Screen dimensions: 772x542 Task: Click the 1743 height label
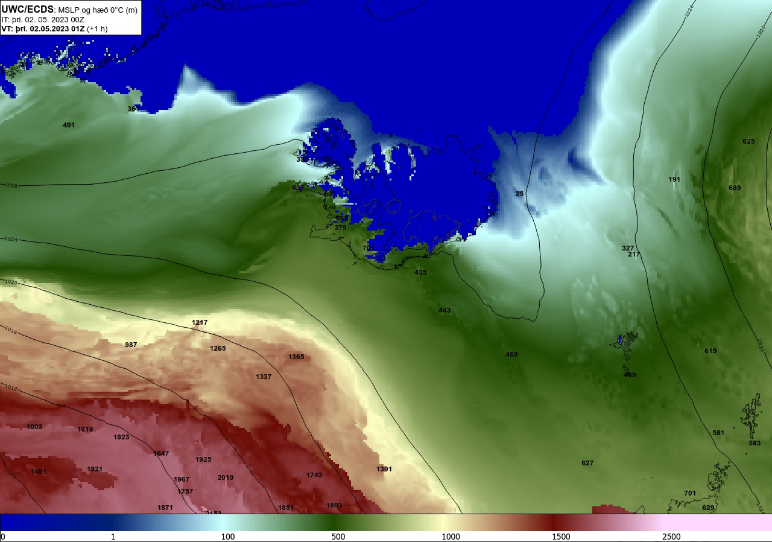(x=314, y=475)
